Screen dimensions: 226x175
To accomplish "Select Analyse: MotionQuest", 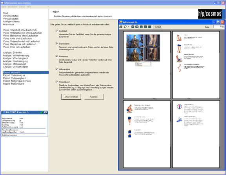I will 15,64.
